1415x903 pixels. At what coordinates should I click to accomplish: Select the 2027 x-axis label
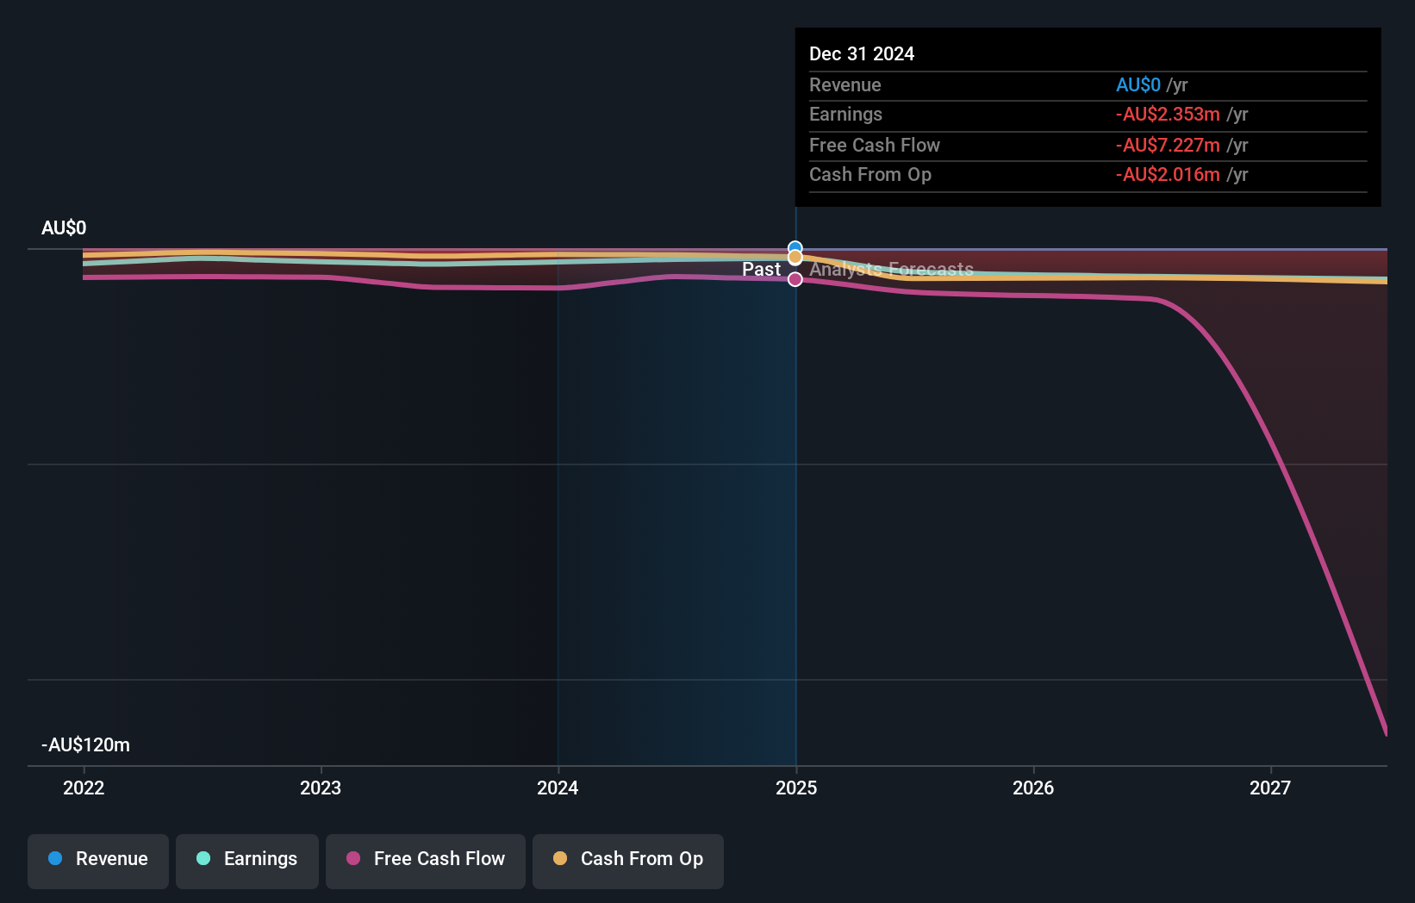point(1270,788)
